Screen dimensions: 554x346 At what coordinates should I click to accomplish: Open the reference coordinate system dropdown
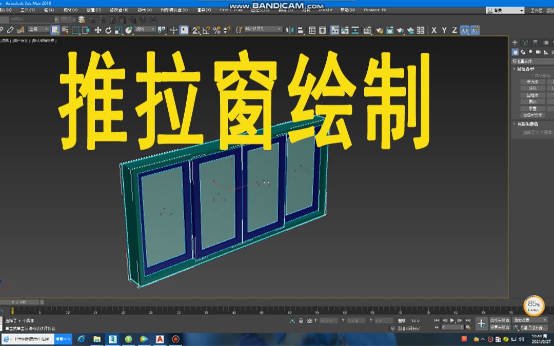(144, 30)
